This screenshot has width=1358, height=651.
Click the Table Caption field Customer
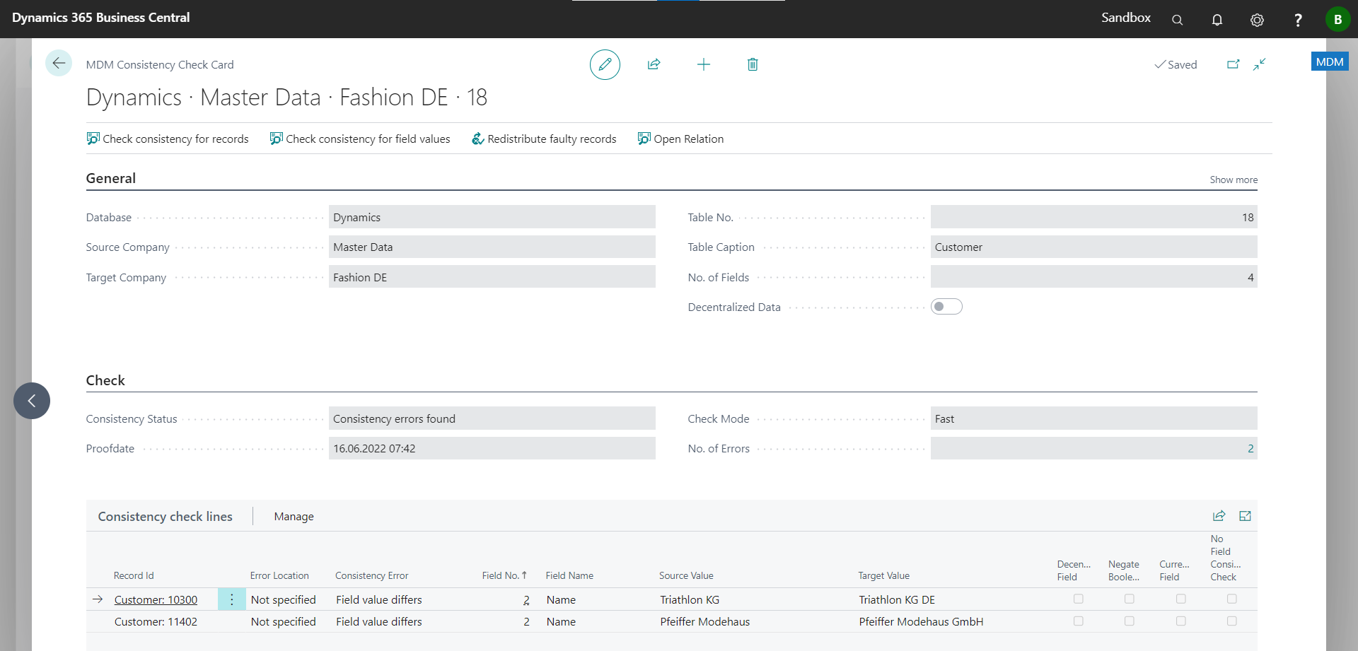pos(1094,247)
